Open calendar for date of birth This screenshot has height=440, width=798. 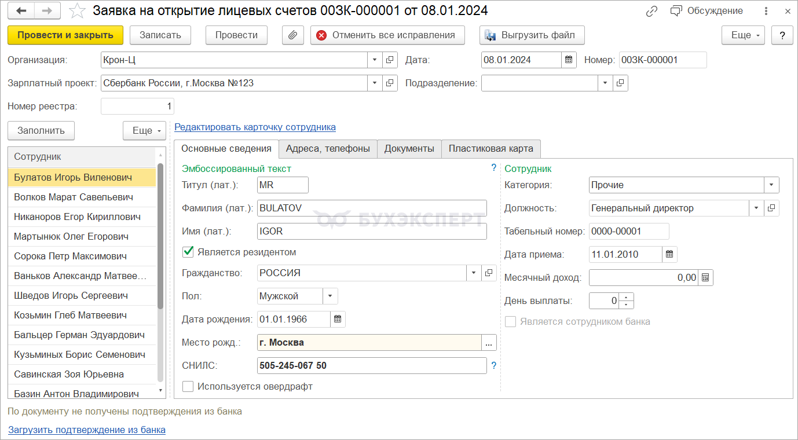pos(338,319)
